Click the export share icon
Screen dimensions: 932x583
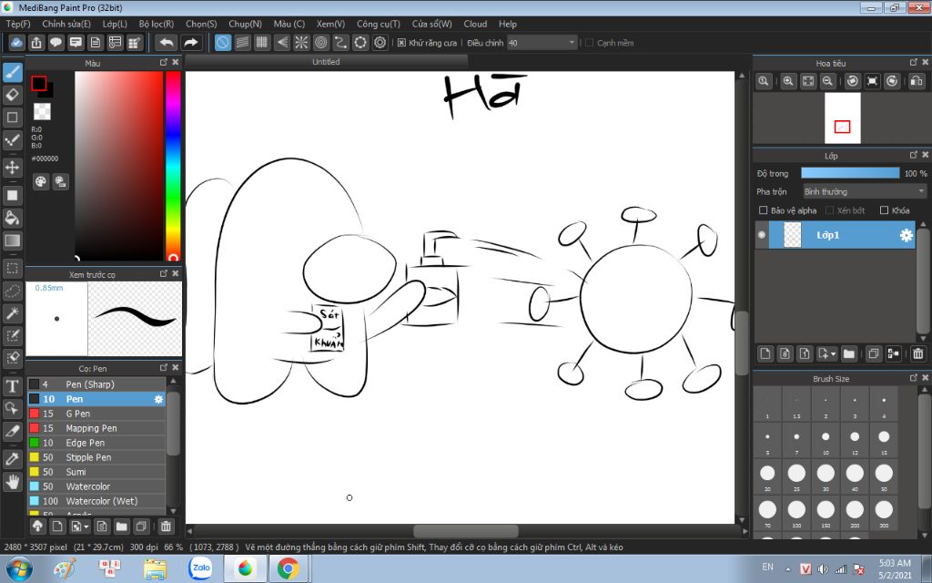[36, 43]
